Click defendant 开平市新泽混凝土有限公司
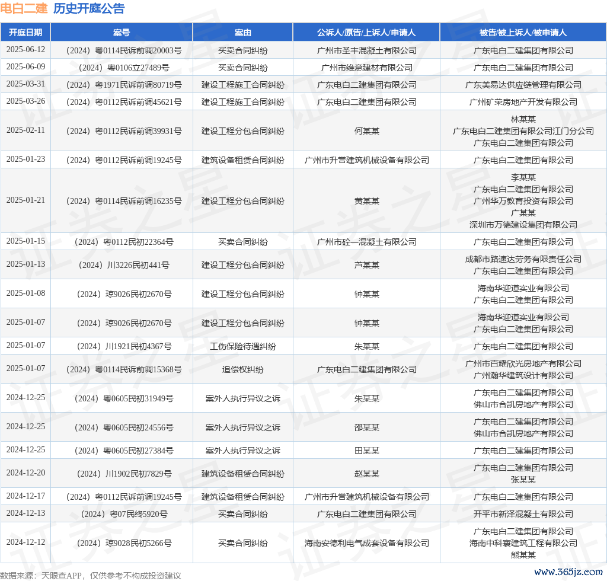The width and height of the screenshot is (607, 581). point(523,514)
